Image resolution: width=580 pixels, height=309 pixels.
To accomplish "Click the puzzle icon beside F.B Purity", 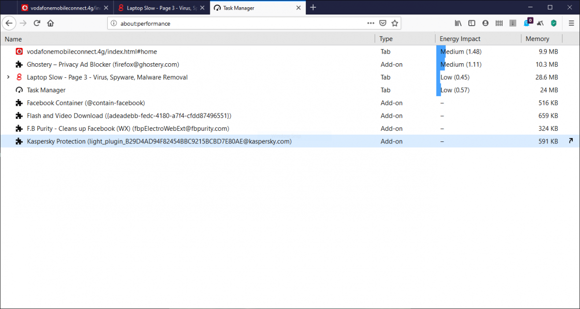I will click(x=19, y=128).
